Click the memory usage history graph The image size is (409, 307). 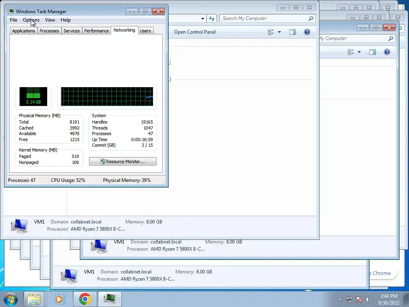(x=107, y=96)
